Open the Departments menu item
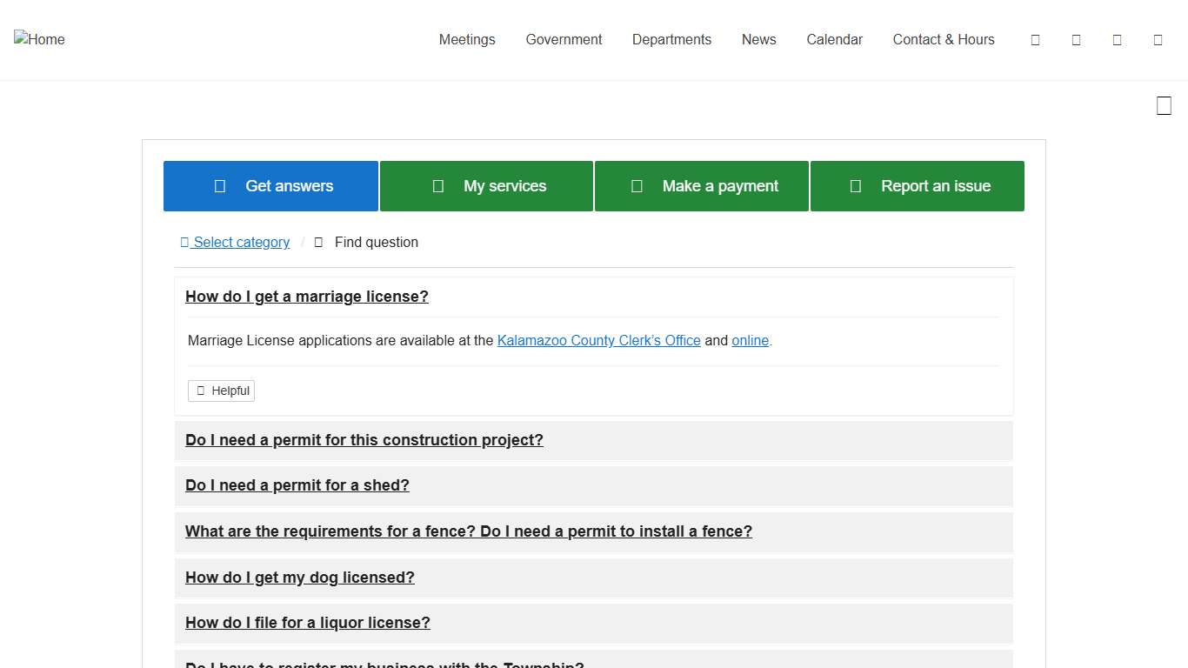 (671, 40)
